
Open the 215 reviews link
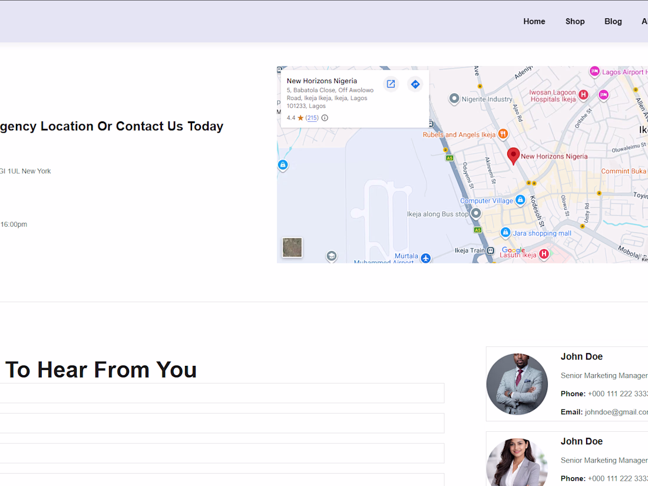(312, 118)
